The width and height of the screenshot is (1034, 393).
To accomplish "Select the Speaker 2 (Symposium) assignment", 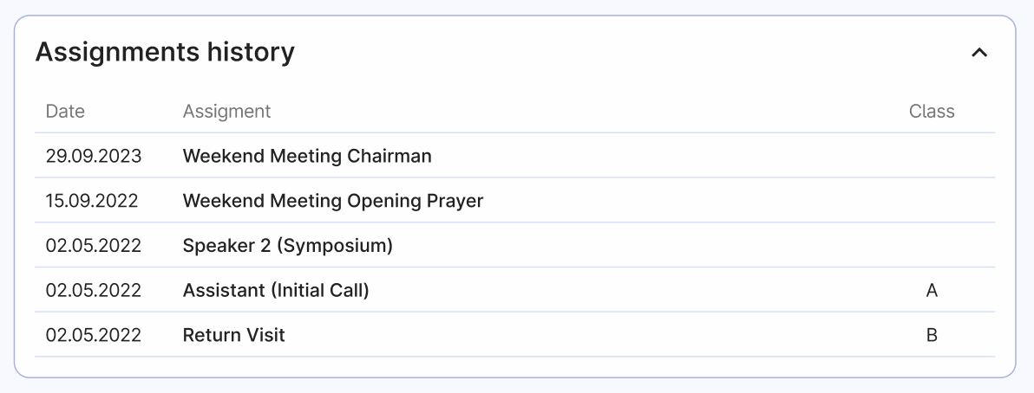I will [288, 247].
